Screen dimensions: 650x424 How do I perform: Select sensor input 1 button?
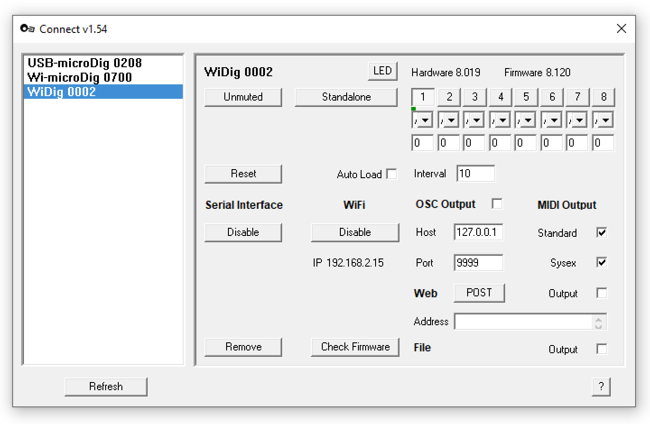tap(423, 97)
